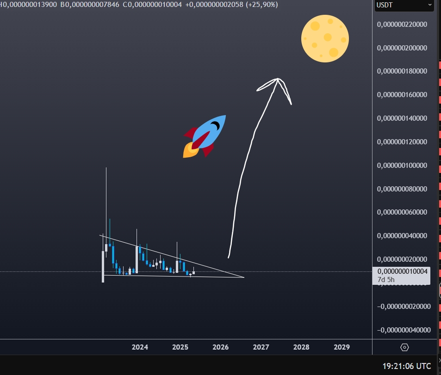Screen dimensions: 441x375
Task: Click the 19:21:06 UTC timezone clock
Action: (406, 366)
